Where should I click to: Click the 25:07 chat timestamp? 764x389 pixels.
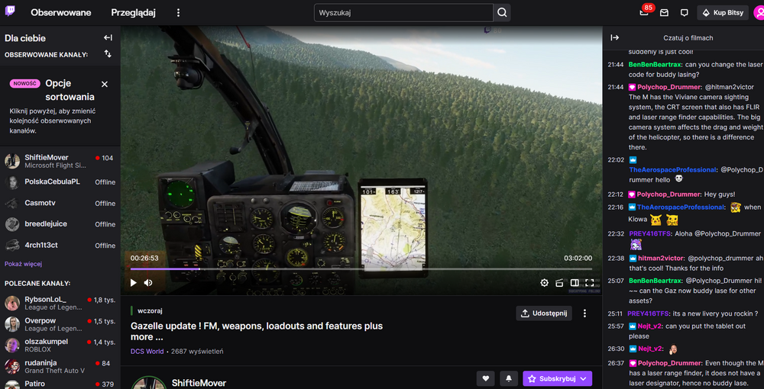[616, 281]
